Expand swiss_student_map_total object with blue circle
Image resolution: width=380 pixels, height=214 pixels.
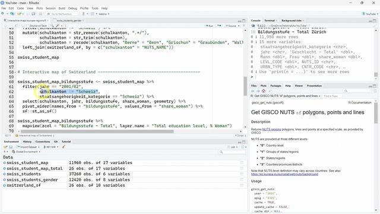point(4,168)
